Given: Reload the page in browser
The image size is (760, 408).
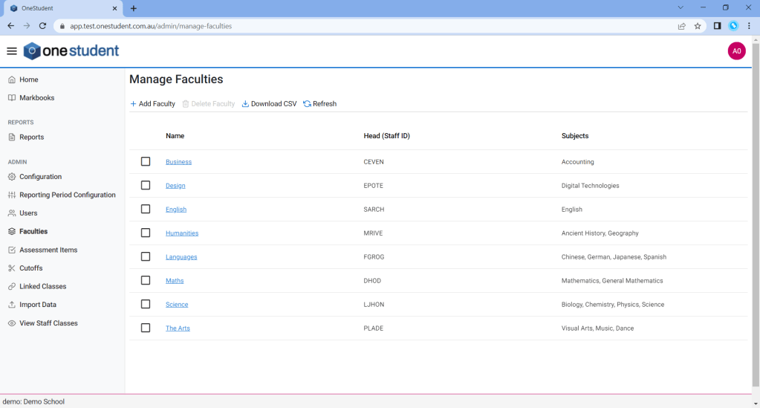Looking at the screenshot, I should [x=43, y=26].
